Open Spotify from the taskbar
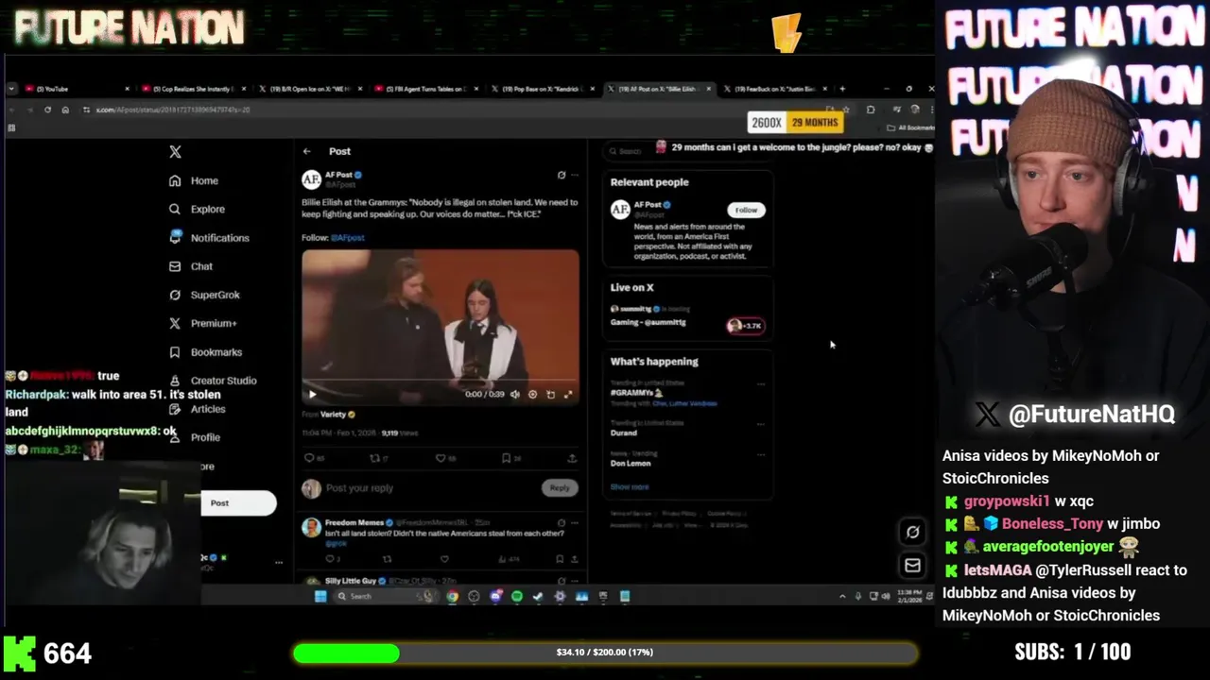The width and height of the screenshot is (1210, 680). click(x=517, y=596)
